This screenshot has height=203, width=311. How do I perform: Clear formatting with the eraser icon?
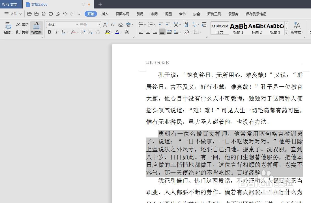(x=120, y=25)
